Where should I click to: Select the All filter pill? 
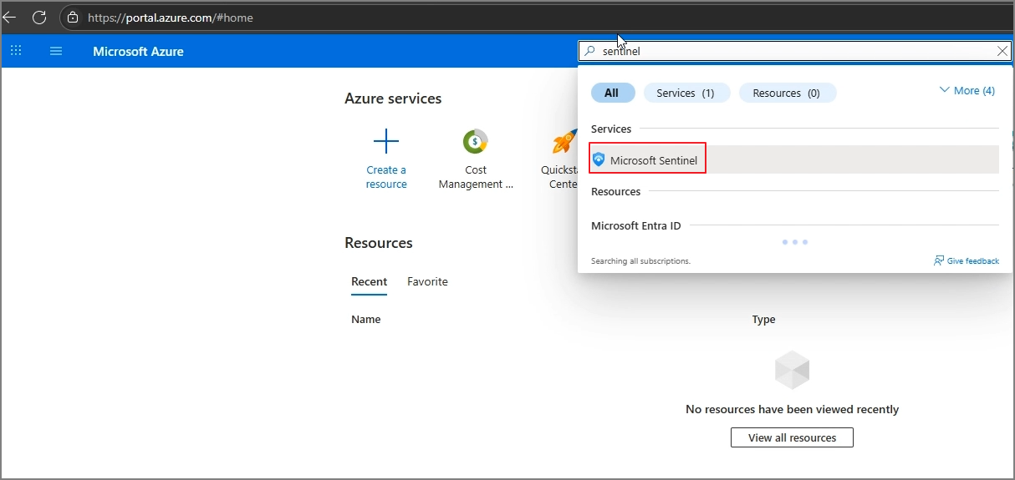tap(612, 93)
